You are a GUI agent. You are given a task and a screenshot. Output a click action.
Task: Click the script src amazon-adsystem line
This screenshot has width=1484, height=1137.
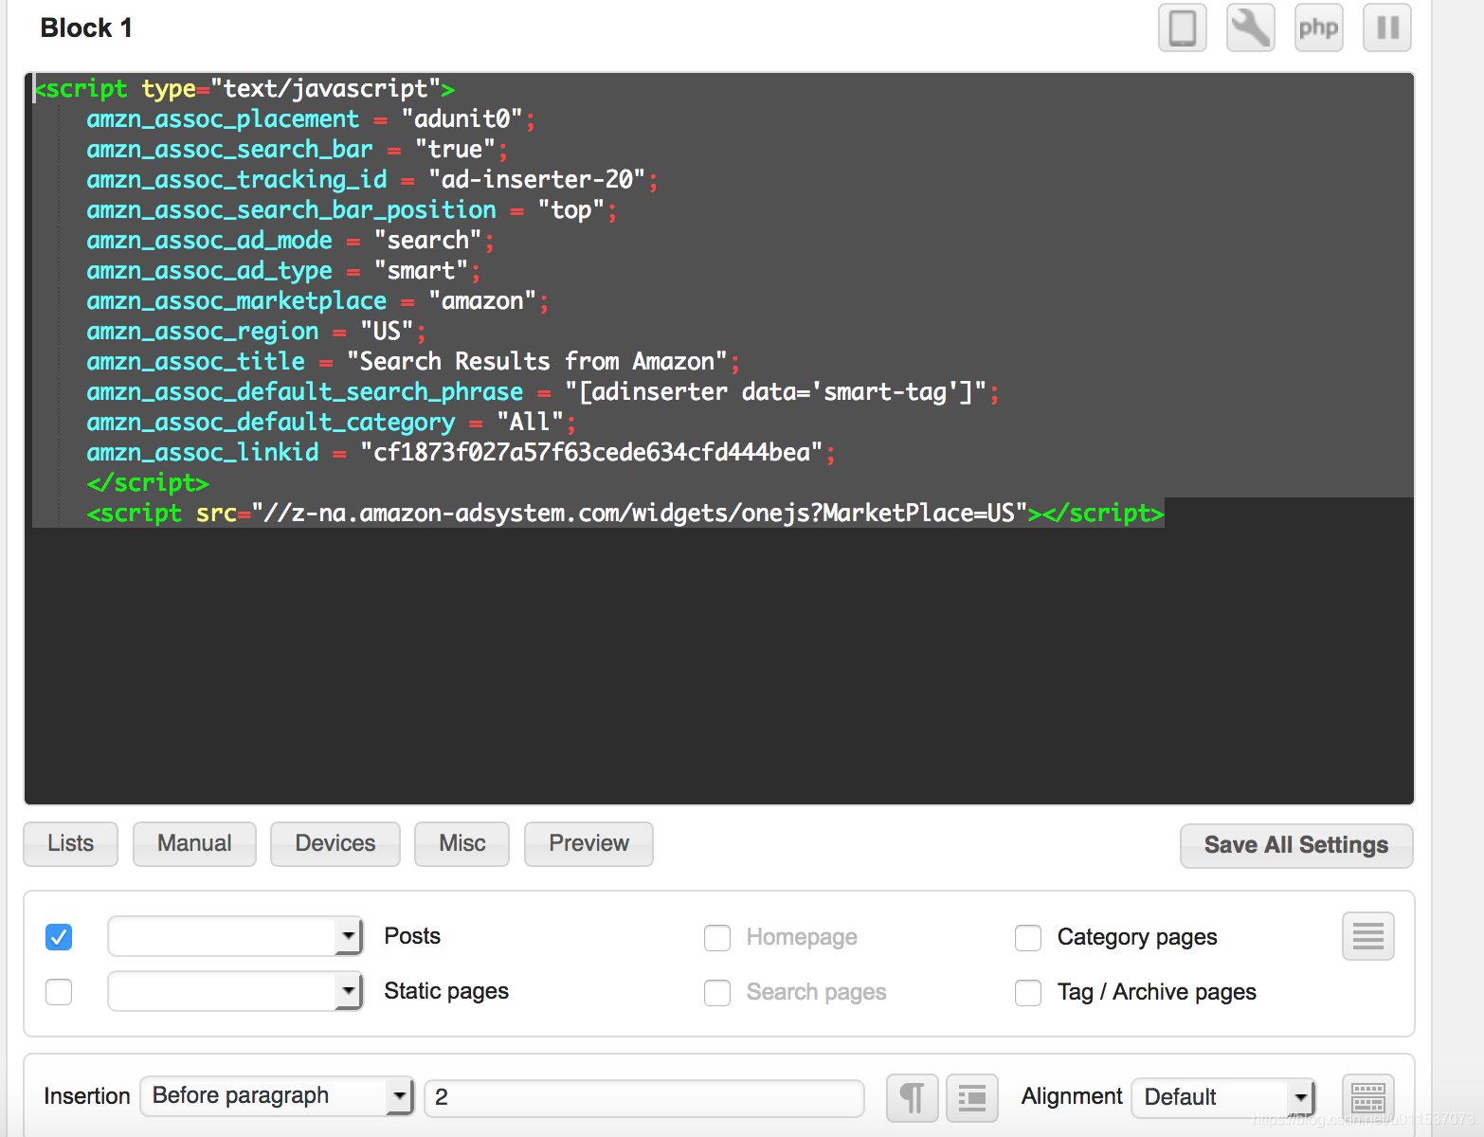(624, 513)
